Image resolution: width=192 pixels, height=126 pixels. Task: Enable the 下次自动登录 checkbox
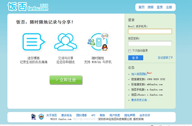pos(129,51)
